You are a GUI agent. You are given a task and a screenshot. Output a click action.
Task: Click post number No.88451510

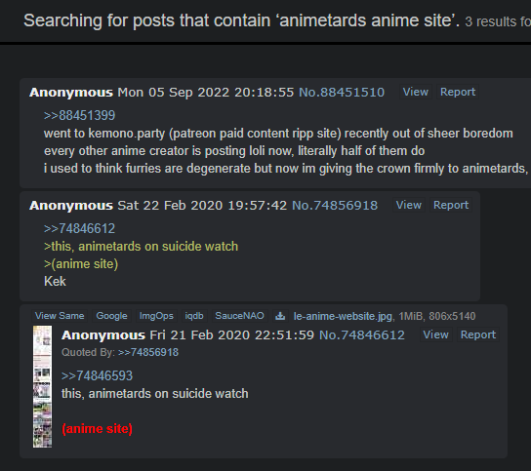342,93
